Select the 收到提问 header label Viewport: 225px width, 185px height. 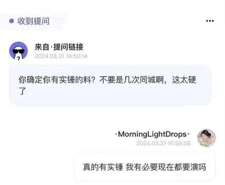point(33,21)
